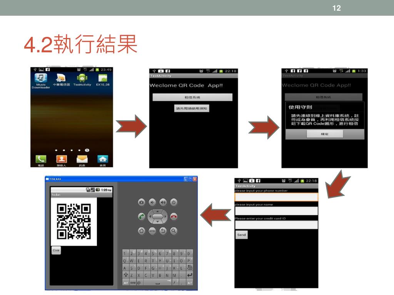Click the emulator window title 5554:AAA
This screenshot has height=295, width=394.
click(x=55, y=179)
